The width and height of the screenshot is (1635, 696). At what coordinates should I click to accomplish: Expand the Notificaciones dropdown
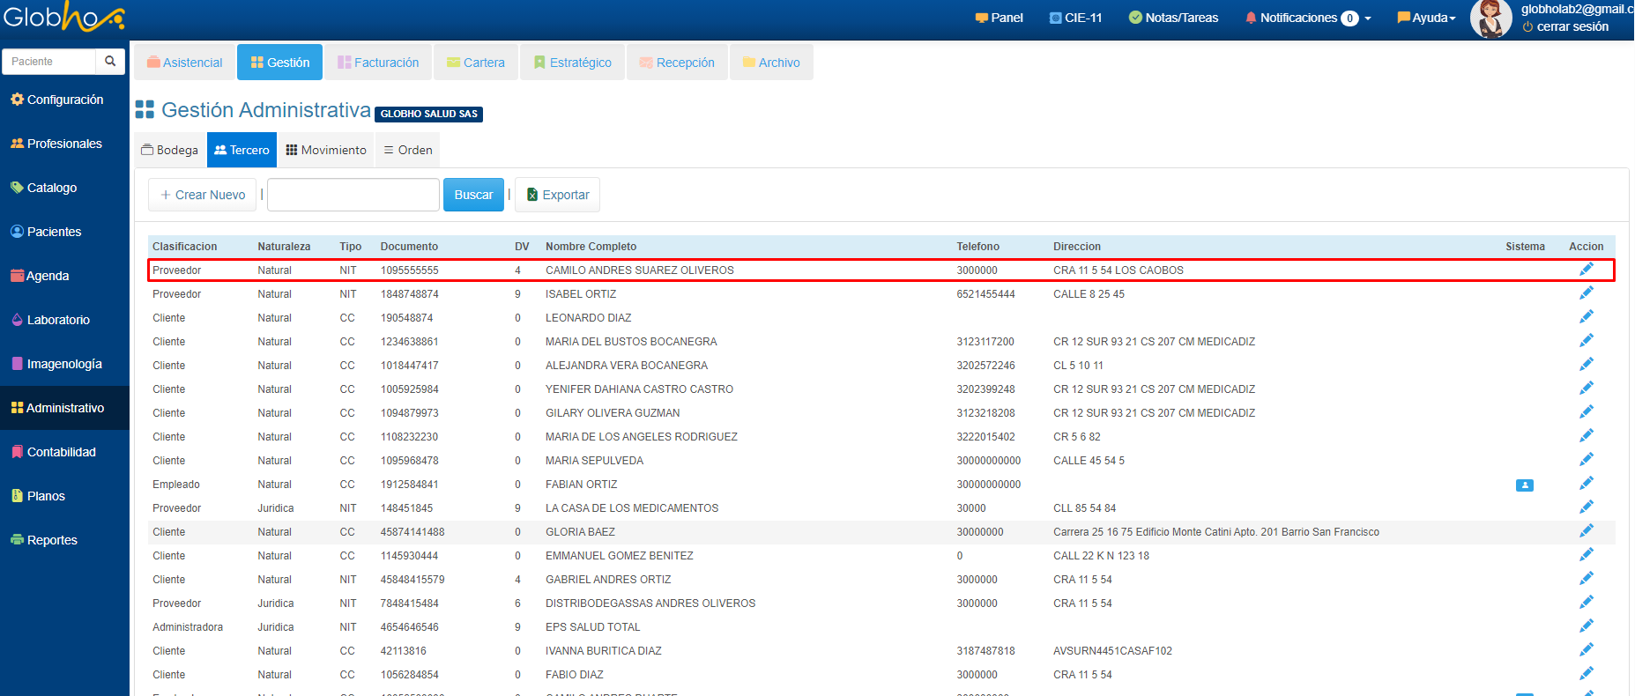pyautogui.click(x=1308, y=18)
